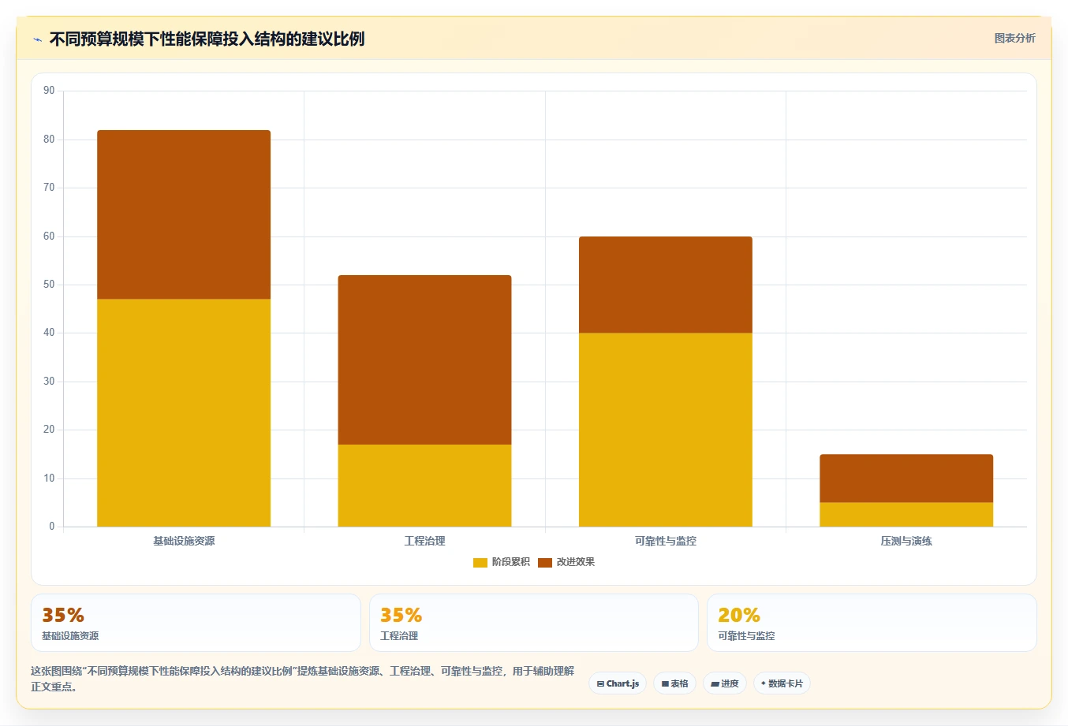Click the 基础设施资源 x-axis label
The width and height of the screenshot is (1068, 726).
184,541
